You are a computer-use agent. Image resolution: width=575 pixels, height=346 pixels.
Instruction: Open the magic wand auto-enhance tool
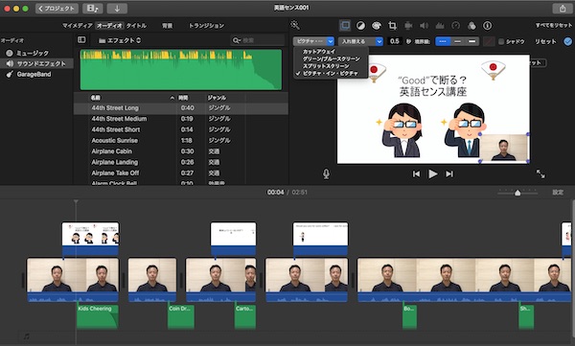point(295,25)
